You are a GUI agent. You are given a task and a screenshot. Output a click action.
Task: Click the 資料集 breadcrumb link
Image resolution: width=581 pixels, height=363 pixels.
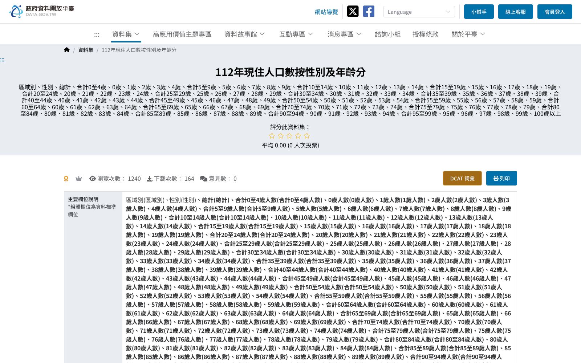(86, 50)
